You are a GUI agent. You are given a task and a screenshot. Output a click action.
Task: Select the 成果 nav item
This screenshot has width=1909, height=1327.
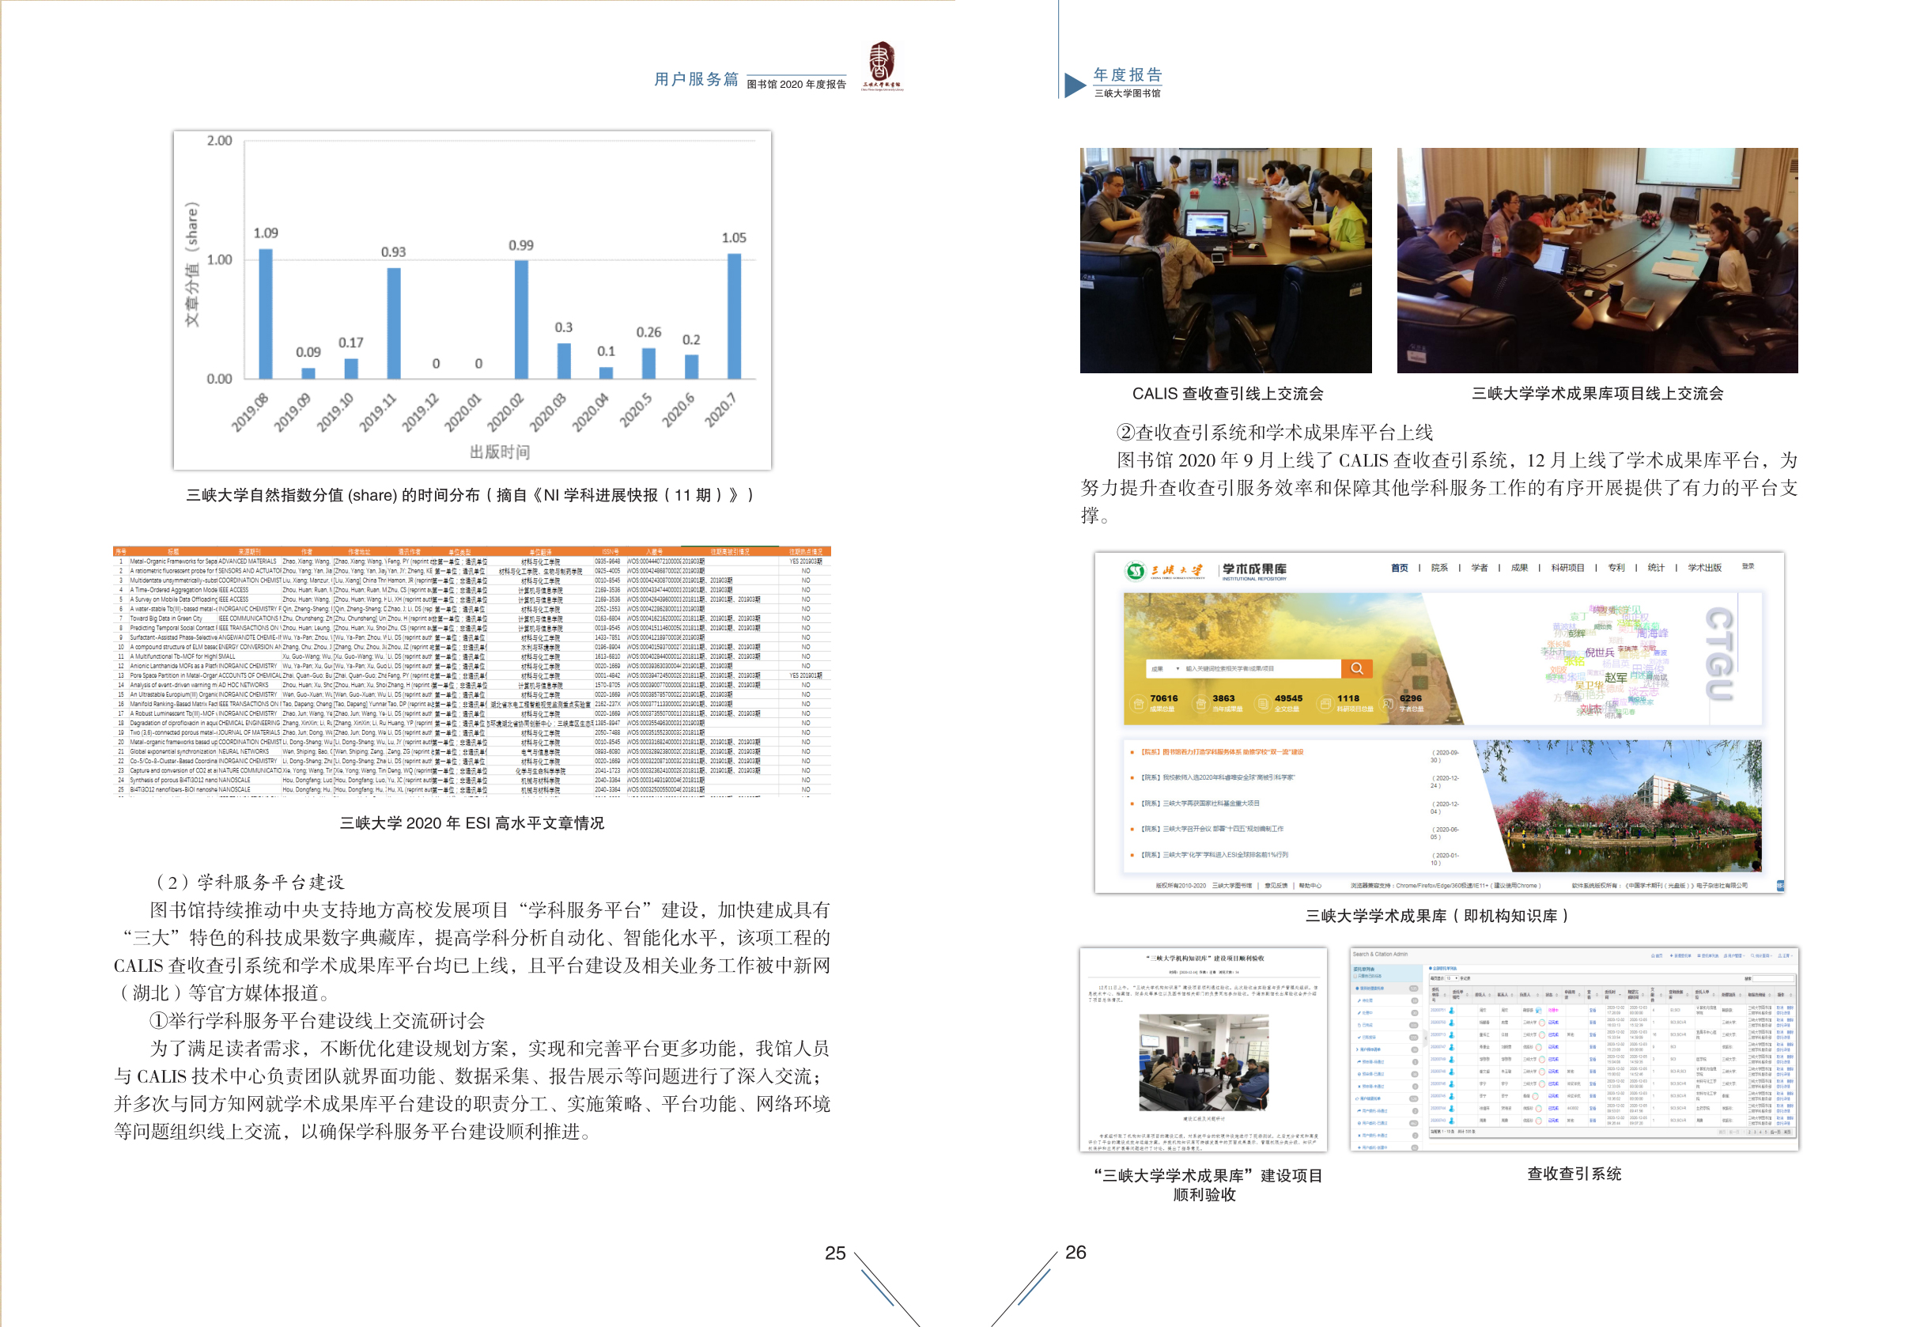1519,568
